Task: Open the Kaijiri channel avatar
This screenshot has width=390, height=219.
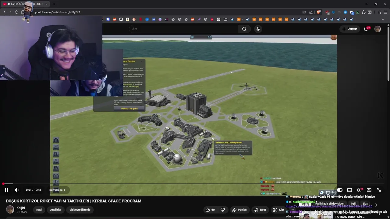Action: tap(10, 210)
